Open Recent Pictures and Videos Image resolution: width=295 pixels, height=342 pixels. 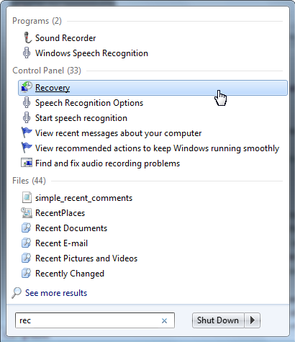(x=86, y=258)
